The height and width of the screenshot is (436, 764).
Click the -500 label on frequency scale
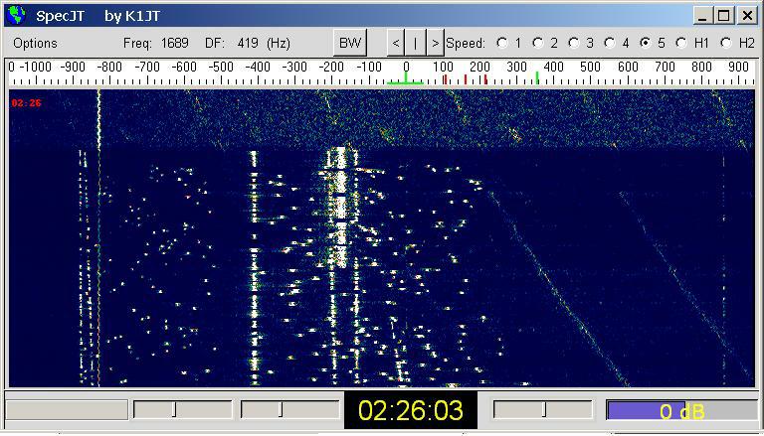[220, 68]
